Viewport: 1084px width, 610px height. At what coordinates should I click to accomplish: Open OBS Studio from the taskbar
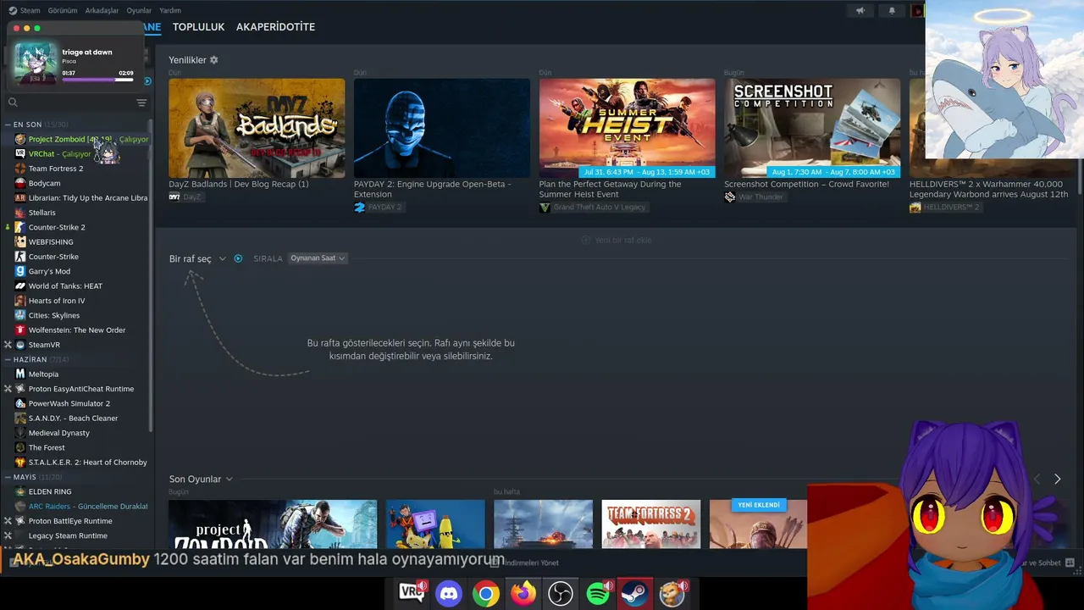[561, 593]
